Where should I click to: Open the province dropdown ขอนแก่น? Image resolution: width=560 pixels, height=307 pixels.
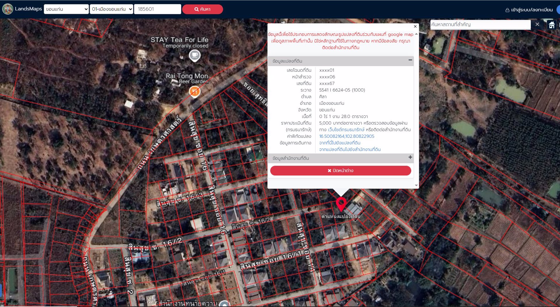click(66, 9)
